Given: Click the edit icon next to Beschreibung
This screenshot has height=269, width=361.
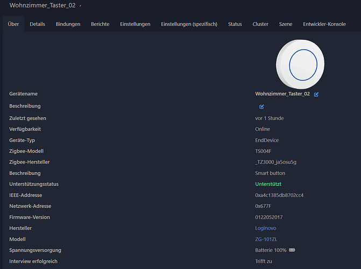Looking at the screenshot, I should tap(261, 107).
